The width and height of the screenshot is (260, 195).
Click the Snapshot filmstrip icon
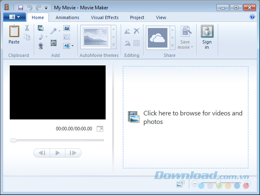tap(54, 43)
